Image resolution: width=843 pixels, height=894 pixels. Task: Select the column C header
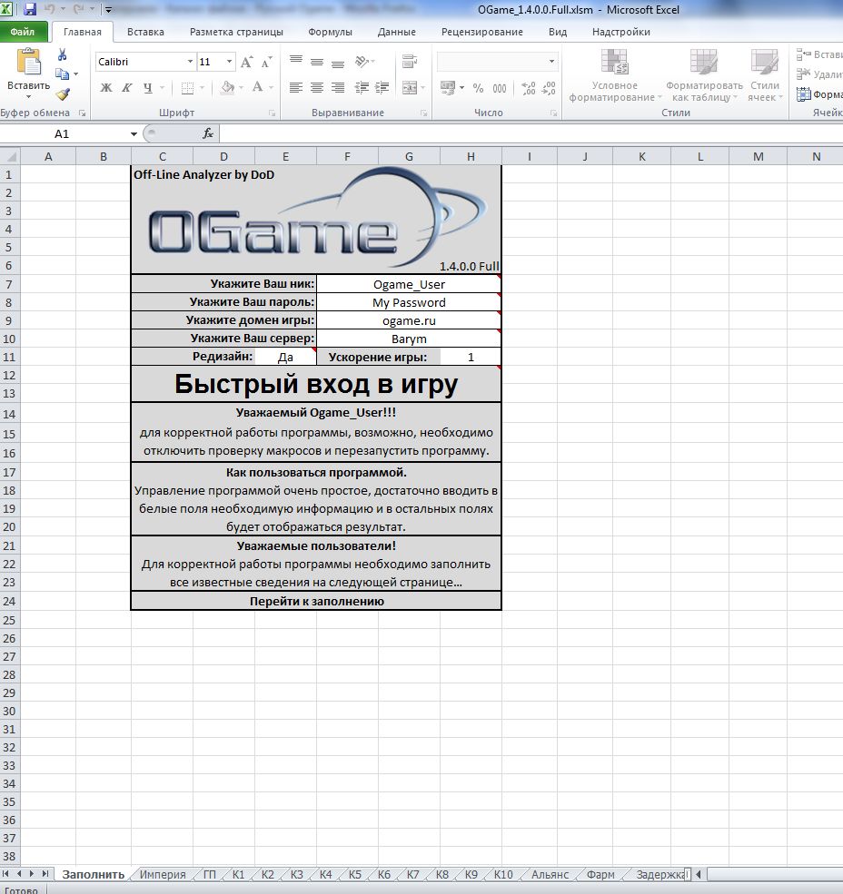[x=162, y=156]
